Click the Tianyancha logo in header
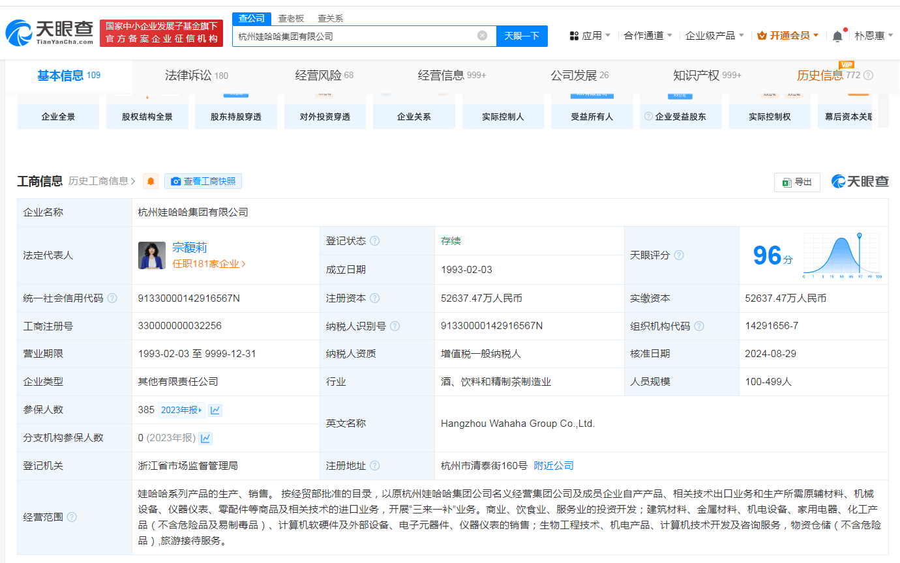 50,33
